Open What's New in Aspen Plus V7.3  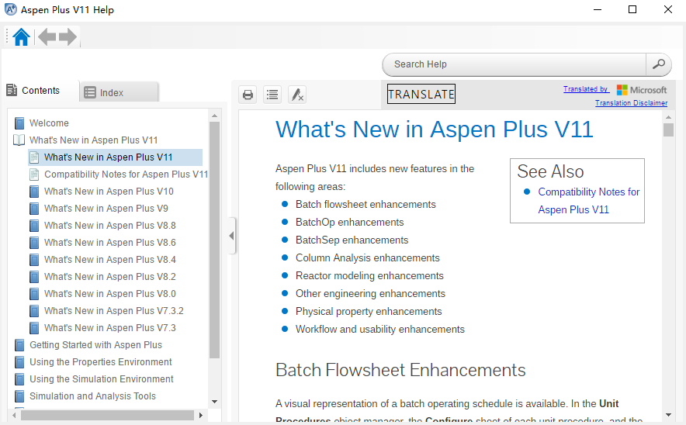(x=110, y=328)
